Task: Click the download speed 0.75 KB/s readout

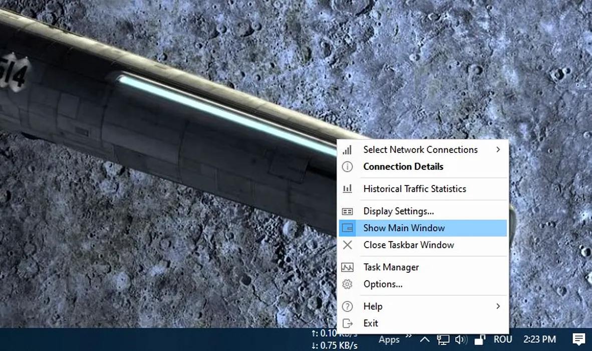Action: 335,345
